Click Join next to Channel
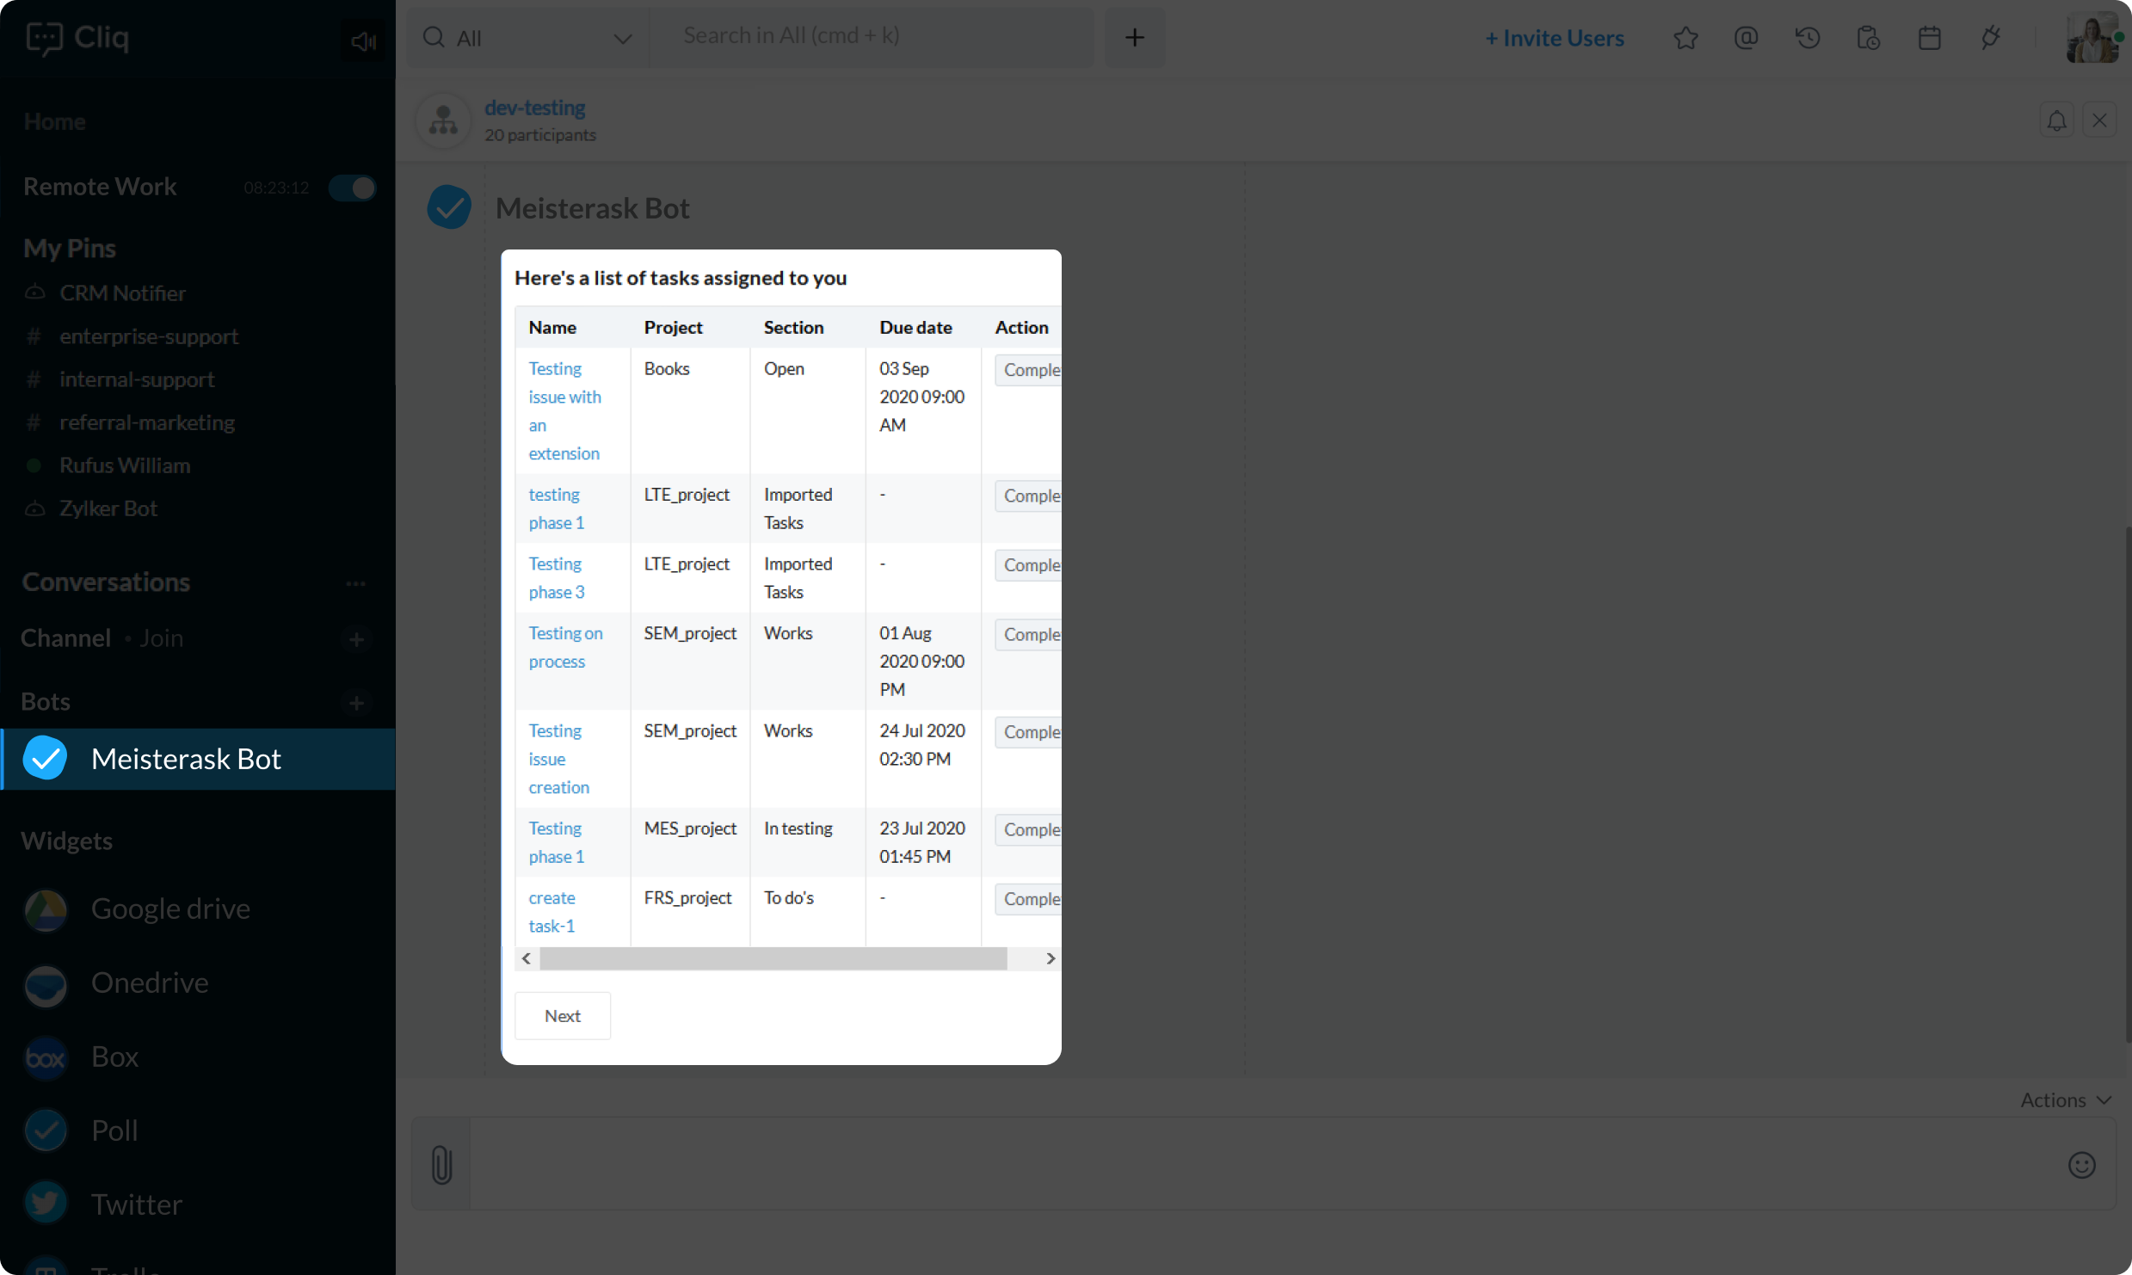 pos(162,637)
